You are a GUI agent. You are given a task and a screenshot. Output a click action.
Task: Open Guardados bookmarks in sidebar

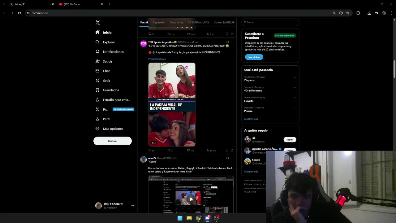107,90
